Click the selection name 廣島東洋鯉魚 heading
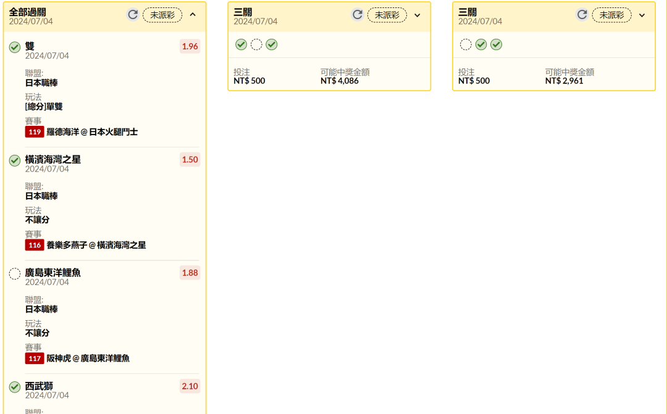This screenshot has height=414, width=667. click(x=52, y=273)
